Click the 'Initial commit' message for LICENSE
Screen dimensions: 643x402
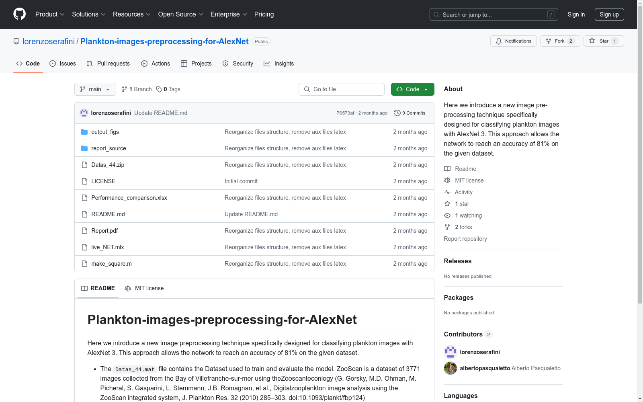click(x=241, y=181)
